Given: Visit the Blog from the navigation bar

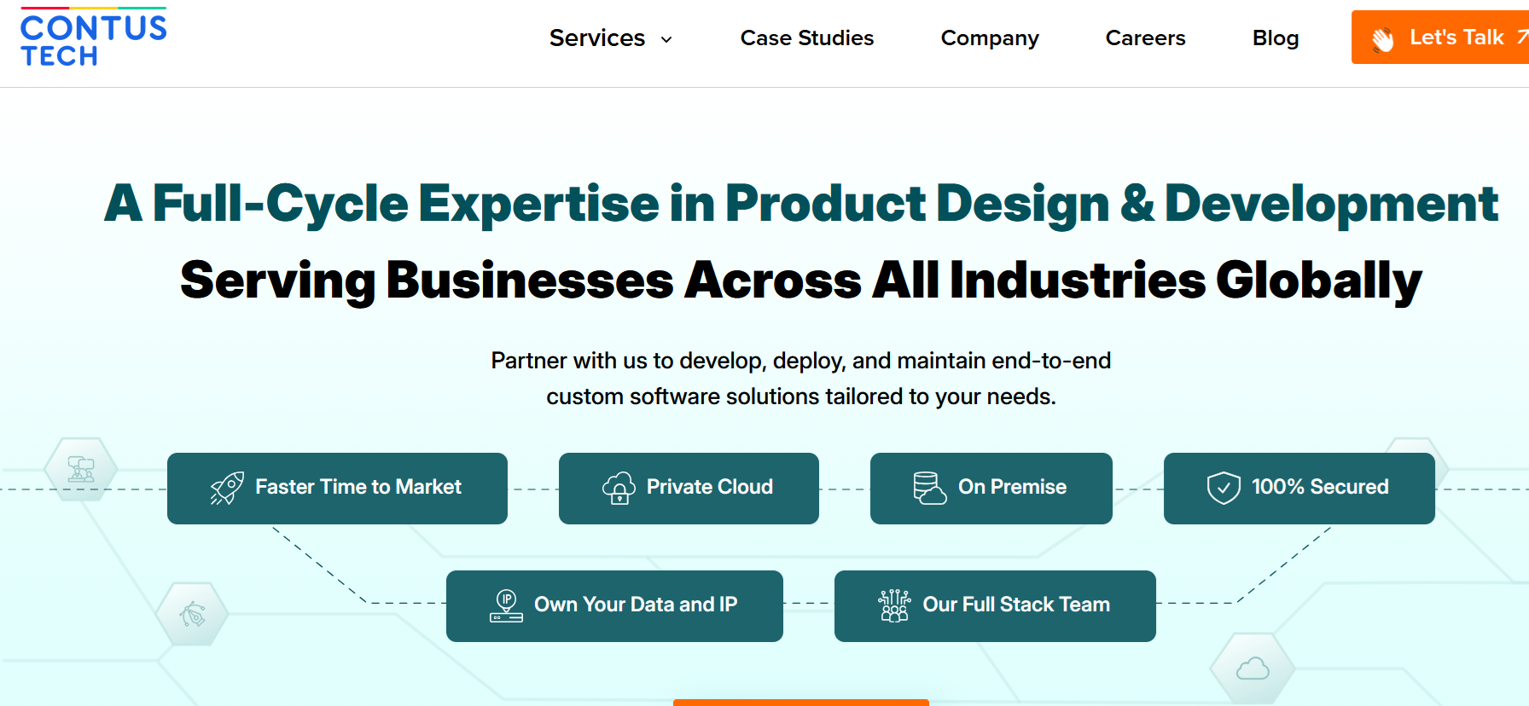Looking at the screenshot, I should tap(1275, 38).
